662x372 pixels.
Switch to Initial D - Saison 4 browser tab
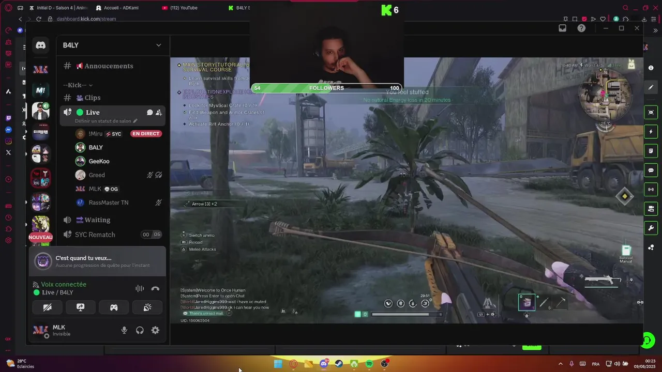tap(58, 8)
